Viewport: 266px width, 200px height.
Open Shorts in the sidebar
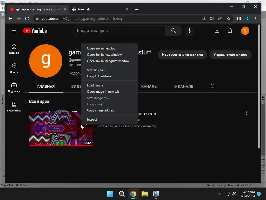[14, 68]
